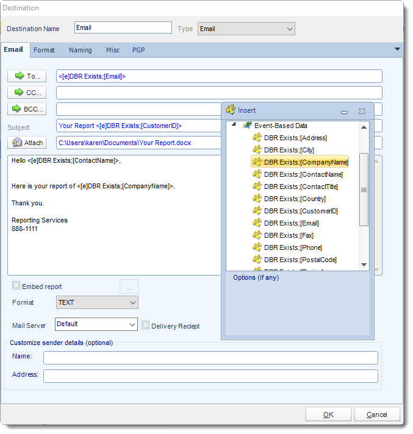Click the sender Name field
413x434 pixels.
click(x=210, y=358)
